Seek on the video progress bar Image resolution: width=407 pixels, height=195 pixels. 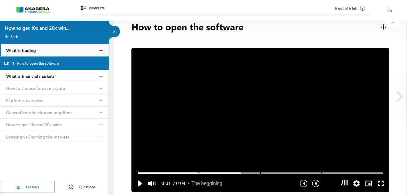click(x=260, y=173)
